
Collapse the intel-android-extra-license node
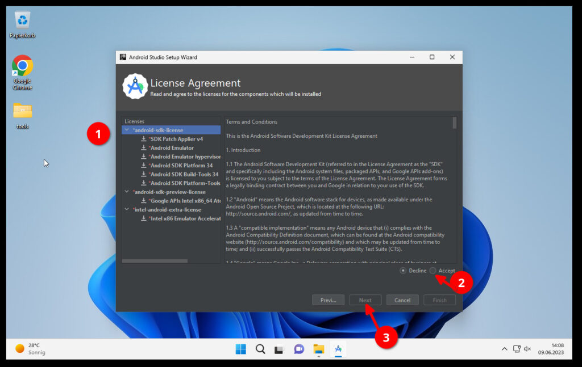[127, 210]
